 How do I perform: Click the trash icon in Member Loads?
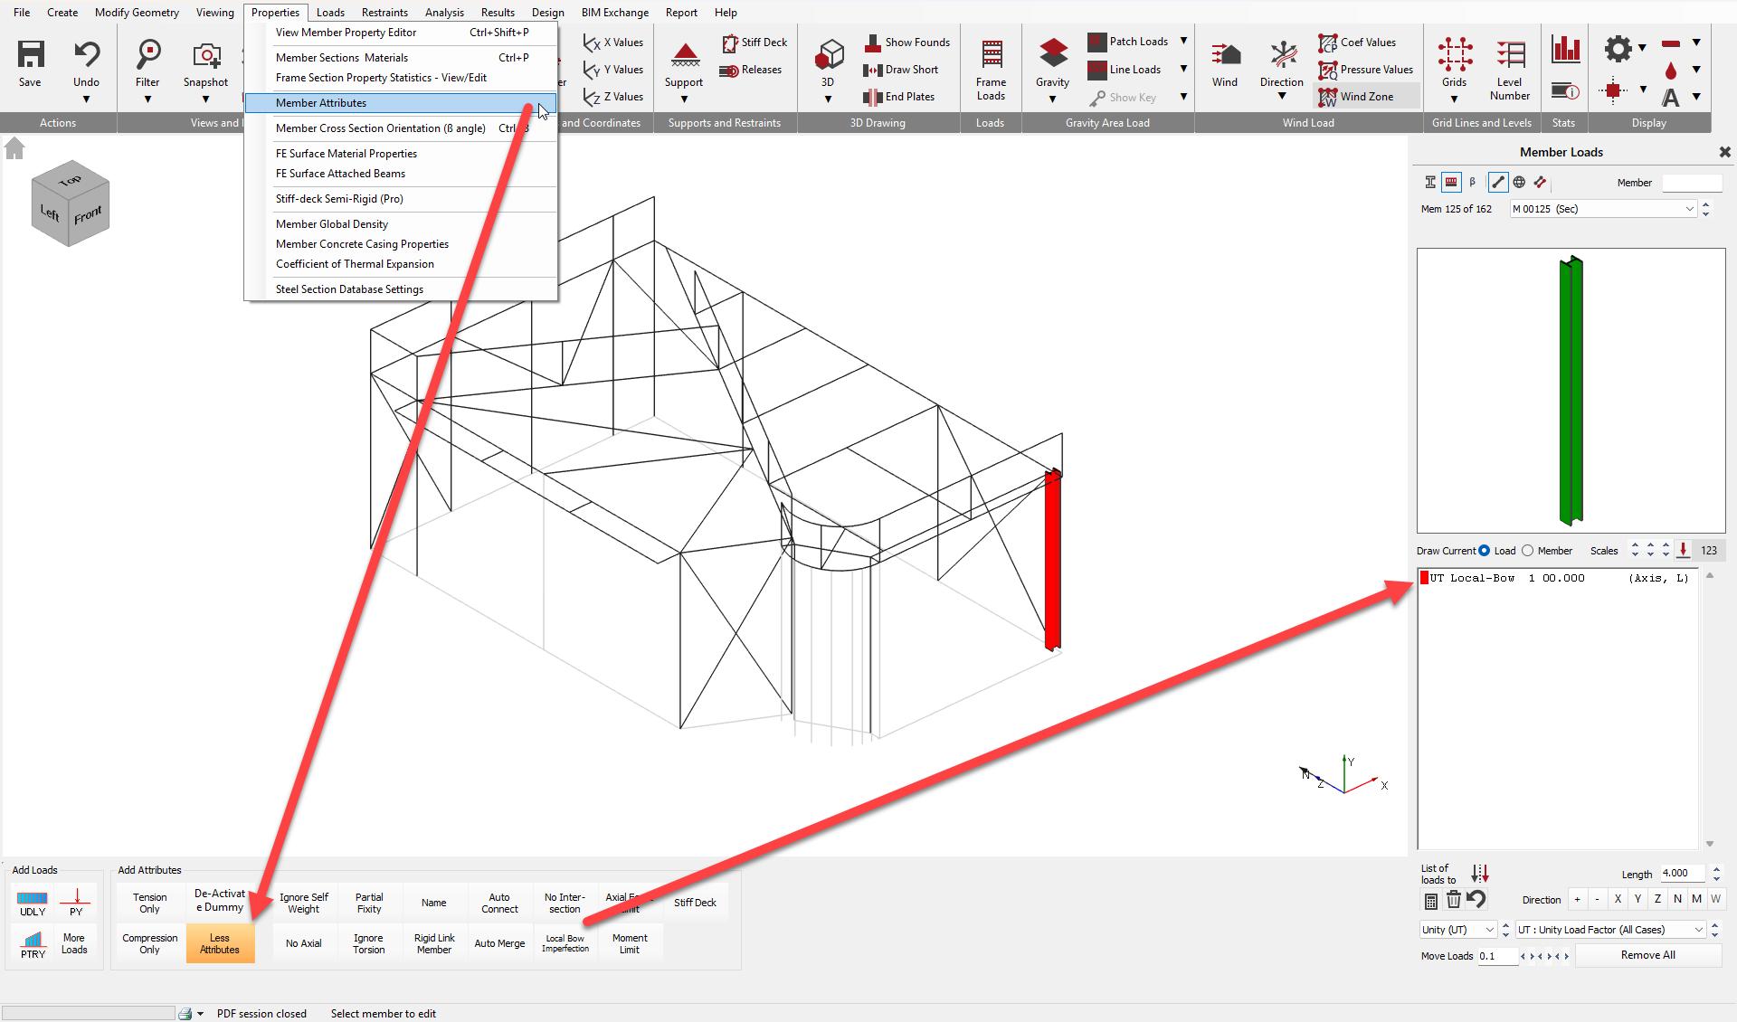(1453, 900)
